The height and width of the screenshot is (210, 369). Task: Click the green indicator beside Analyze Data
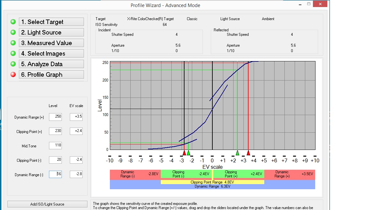[x=13, y=64]
